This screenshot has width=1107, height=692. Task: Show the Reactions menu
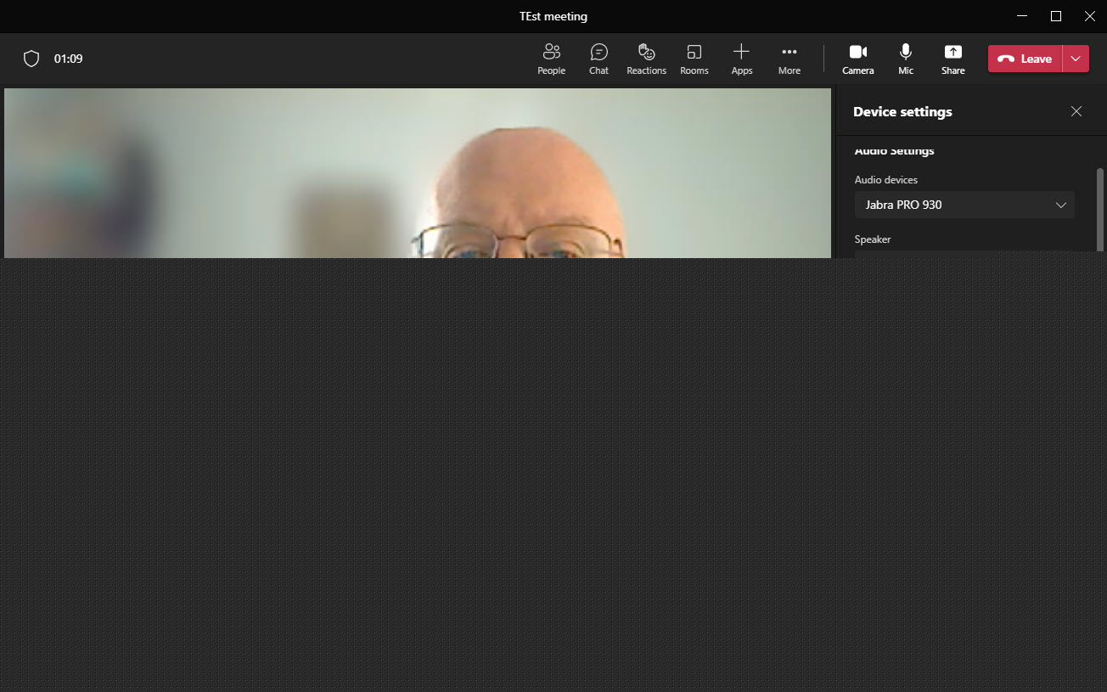pos(646,59)
